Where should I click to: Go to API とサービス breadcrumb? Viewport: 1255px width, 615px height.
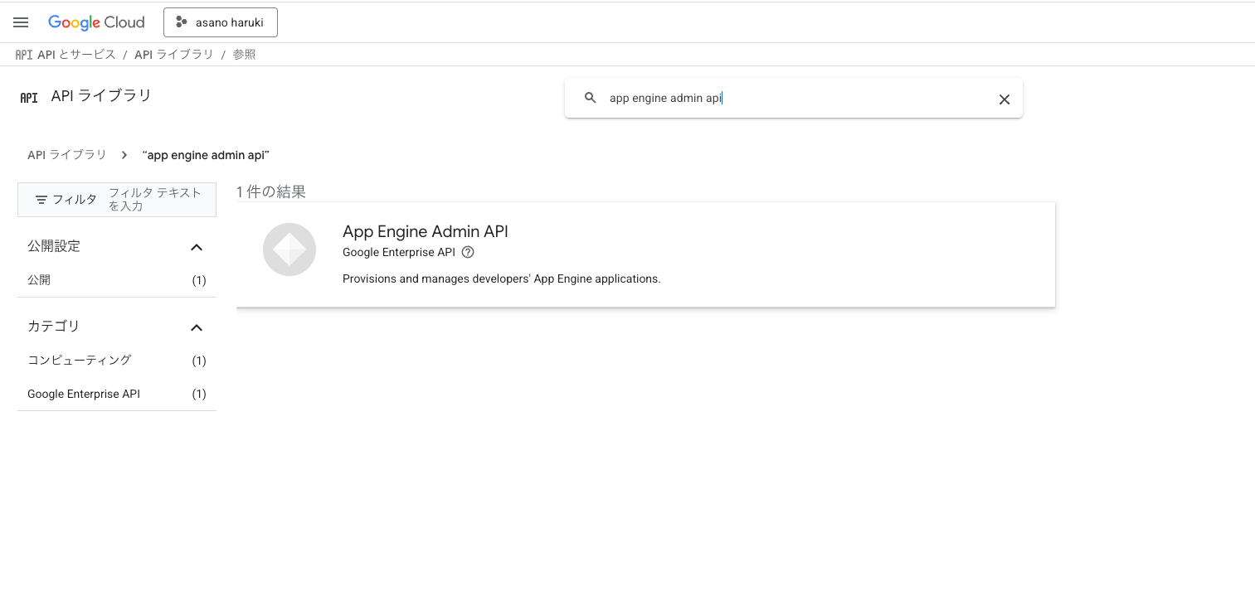pos(76,55)
